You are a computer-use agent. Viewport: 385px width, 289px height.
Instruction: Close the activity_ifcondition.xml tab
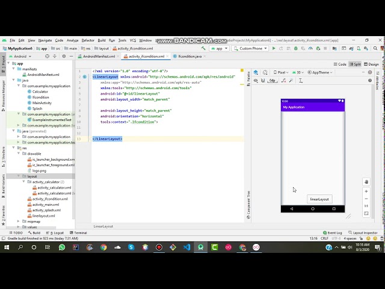point(167,56)
